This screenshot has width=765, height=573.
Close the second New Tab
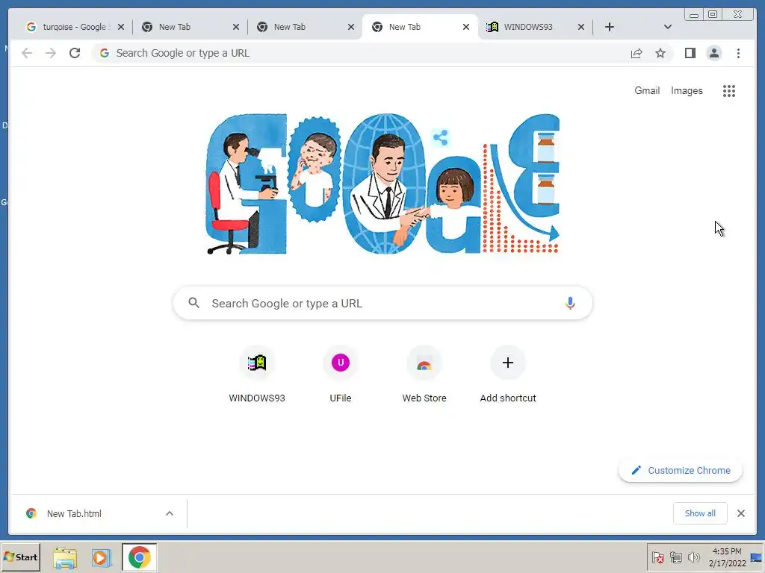(351, 27)
